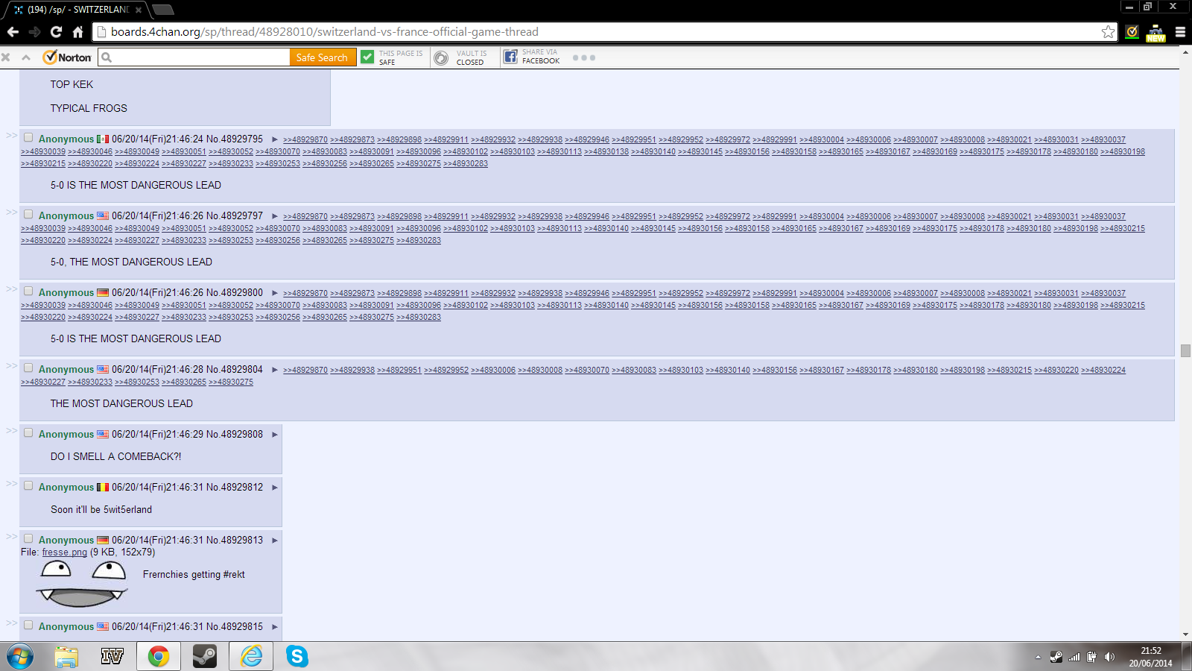Grab the vertical scrollbar thumb
The height and width of the screenshot is (671, 1192).
click(x=1185, y=350)
